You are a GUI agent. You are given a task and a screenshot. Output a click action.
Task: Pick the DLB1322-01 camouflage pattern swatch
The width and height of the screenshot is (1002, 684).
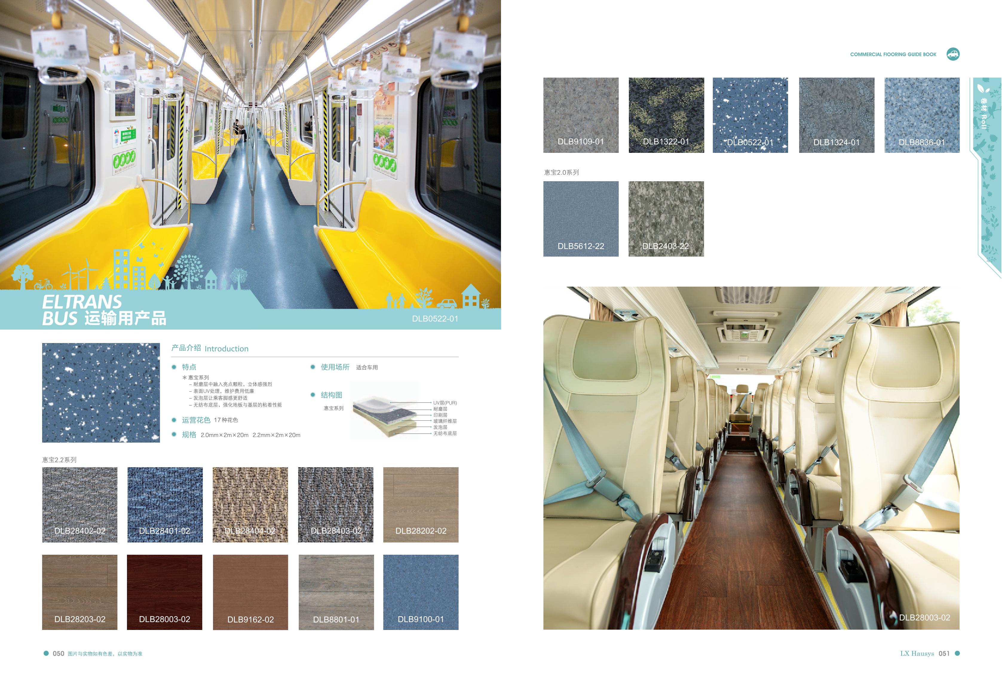(666, 115)
